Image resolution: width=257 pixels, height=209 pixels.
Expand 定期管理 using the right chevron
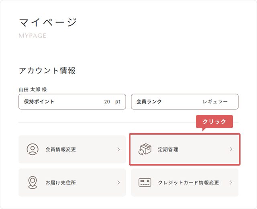pos(231,150)
